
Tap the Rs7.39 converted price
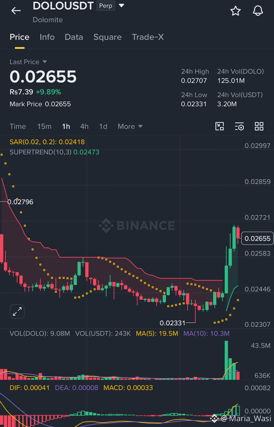point(21,92)
